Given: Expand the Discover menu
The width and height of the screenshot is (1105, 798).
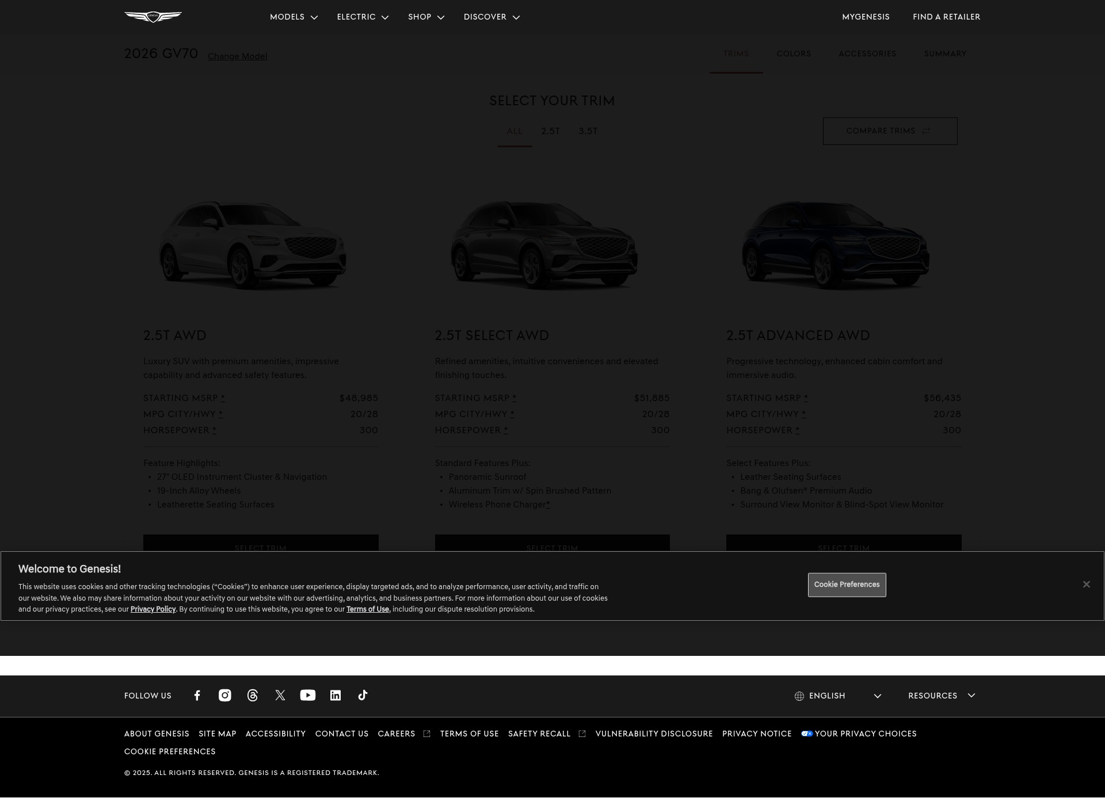Looking at the screenshot, I should point(492,17).
